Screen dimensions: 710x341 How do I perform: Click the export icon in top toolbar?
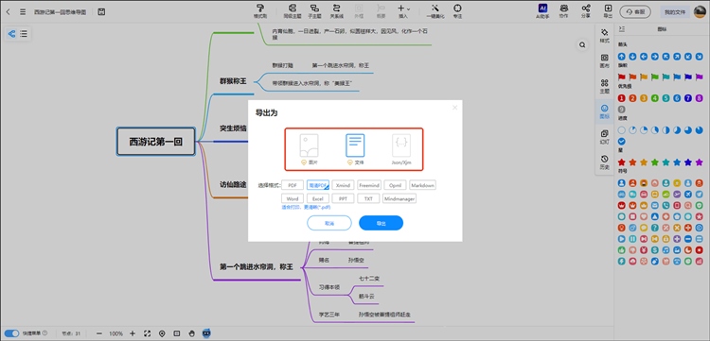pyautogui.click(x=608, y=10)
